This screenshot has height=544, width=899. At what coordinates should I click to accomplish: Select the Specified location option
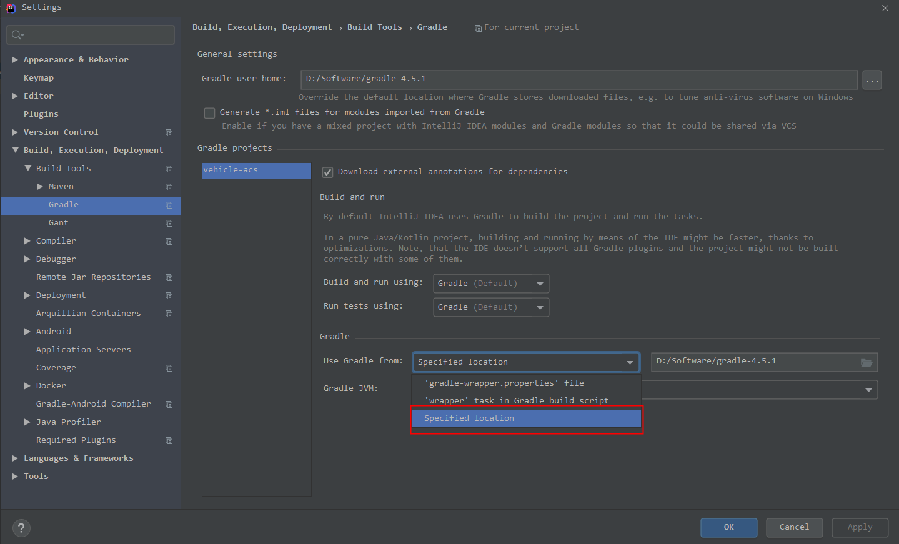(526, 418)
